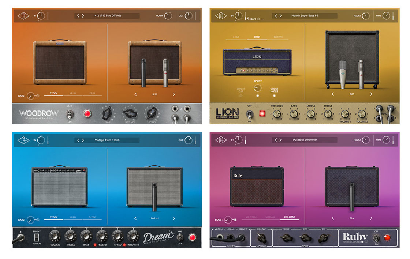Image resolution: width=410 pixels, height=259 pixels.
Task: Enable Ghost Notes on the Lion amp
Action: [274, 95]
